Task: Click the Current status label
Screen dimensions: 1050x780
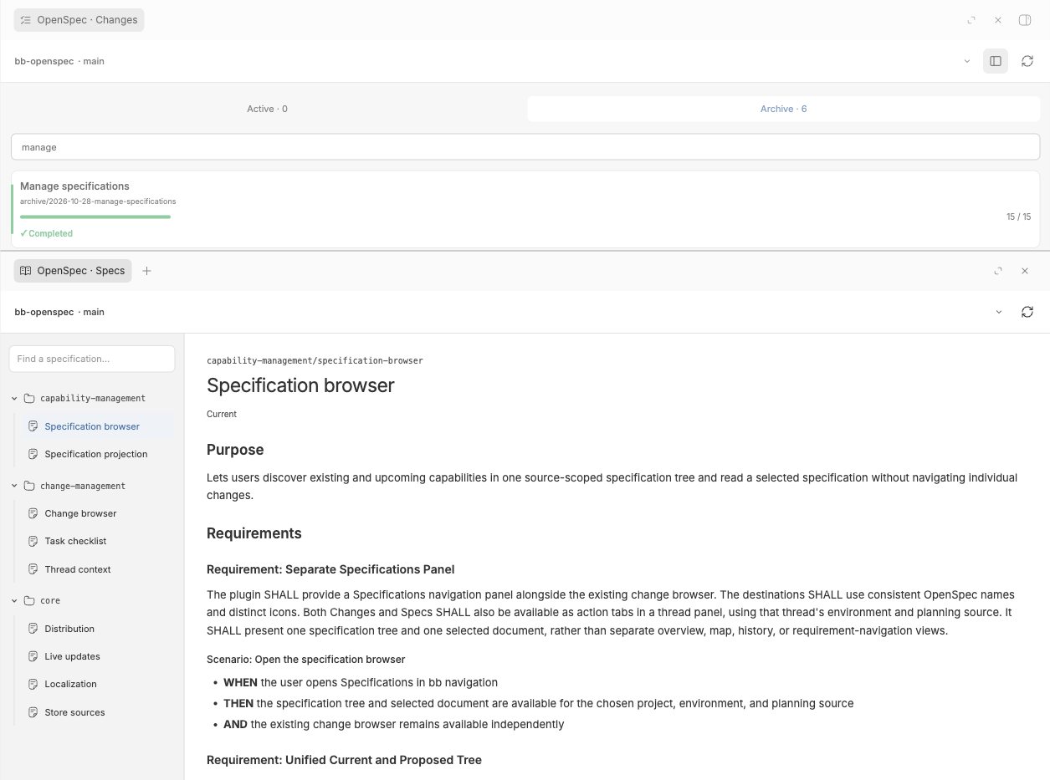Action: 222,414
